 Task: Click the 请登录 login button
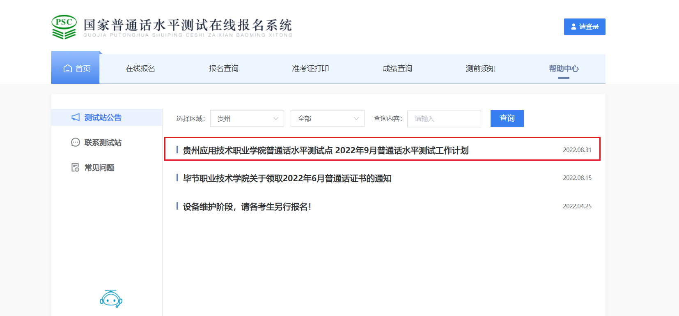point(585,27)
